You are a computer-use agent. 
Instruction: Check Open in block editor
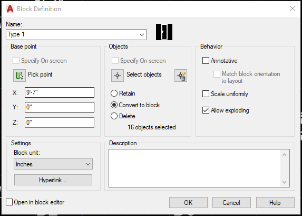pyautogui.click(x=9, y=202)
